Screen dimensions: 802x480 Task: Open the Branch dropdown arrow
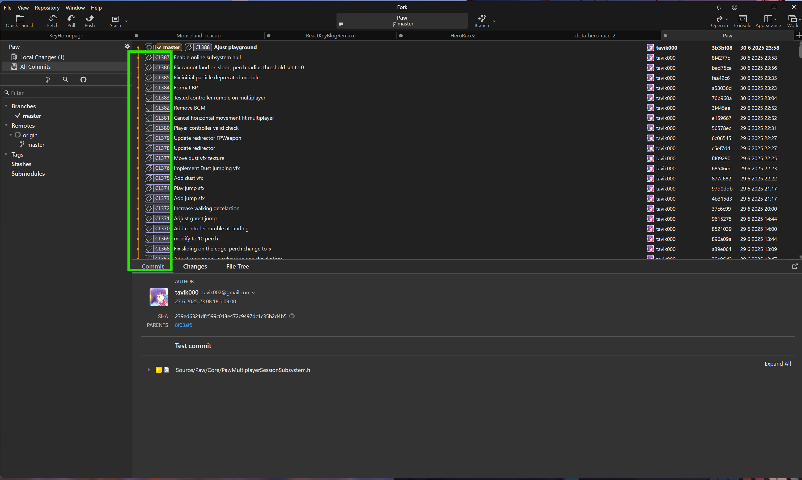[x=494, y=21]
